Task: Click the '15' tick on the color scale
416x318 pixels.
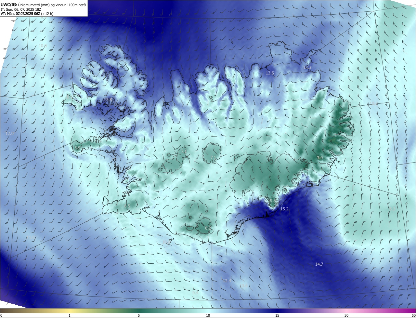Action: tap(277, 315)
